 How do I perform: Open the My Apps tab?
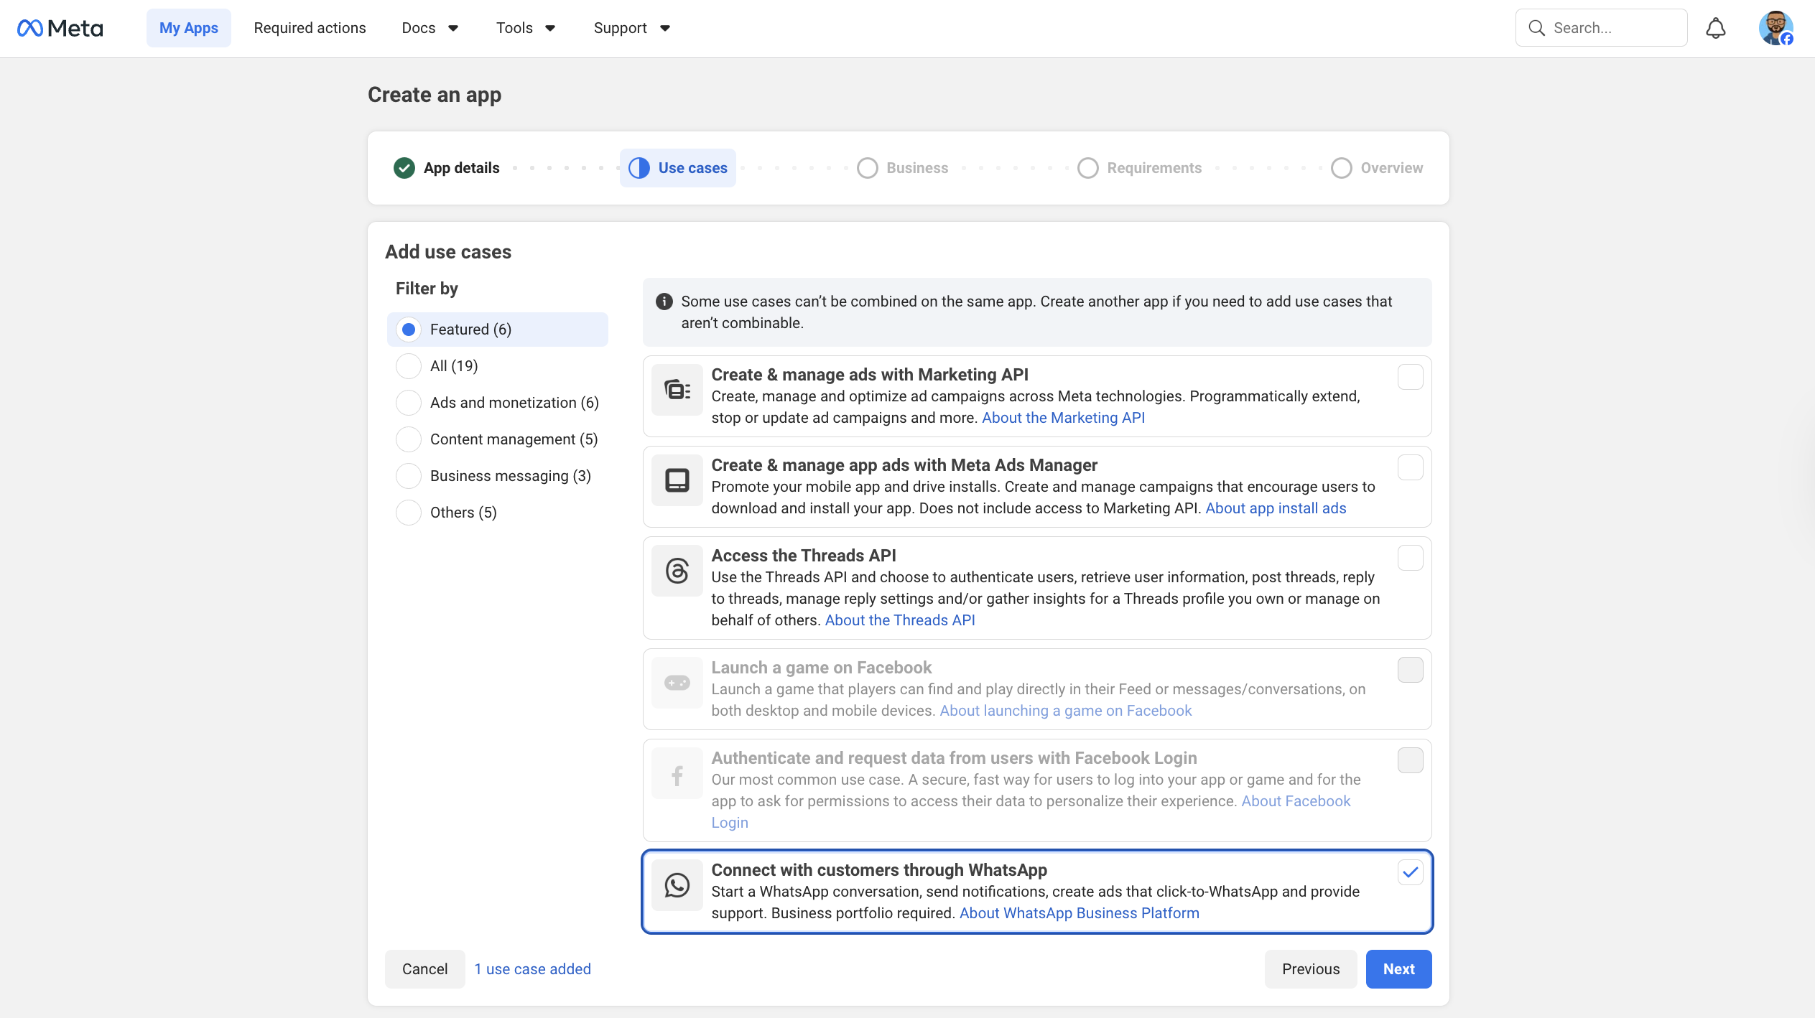pos(188,28)
